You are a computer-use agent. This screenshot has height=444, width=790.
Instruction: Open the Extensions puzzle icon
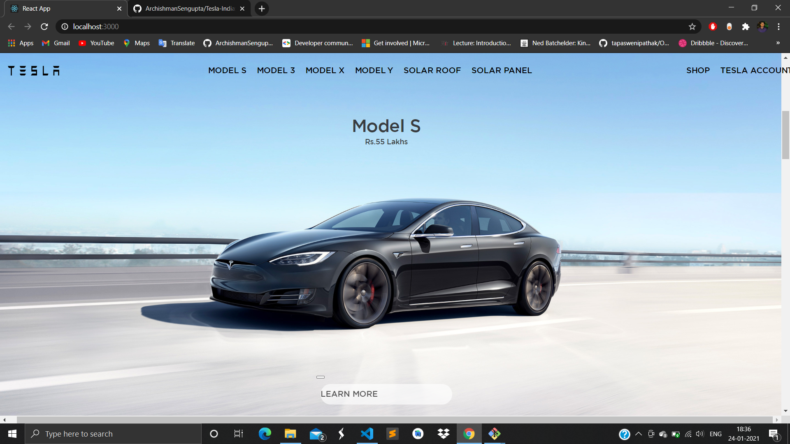(x=746, y=27)
